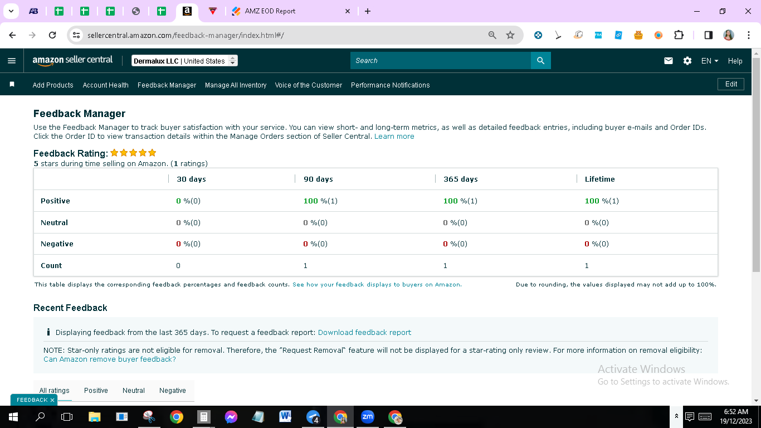Open Feedback Manager in the navigation bar
Viewport: 761px width, 428px height.
(x=167, y=85)
